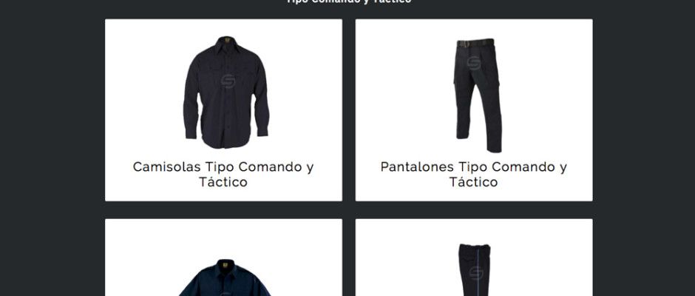Open the black tactical pants product image
Viewport: 695px width, 296px height.
[x=478, y=95]
